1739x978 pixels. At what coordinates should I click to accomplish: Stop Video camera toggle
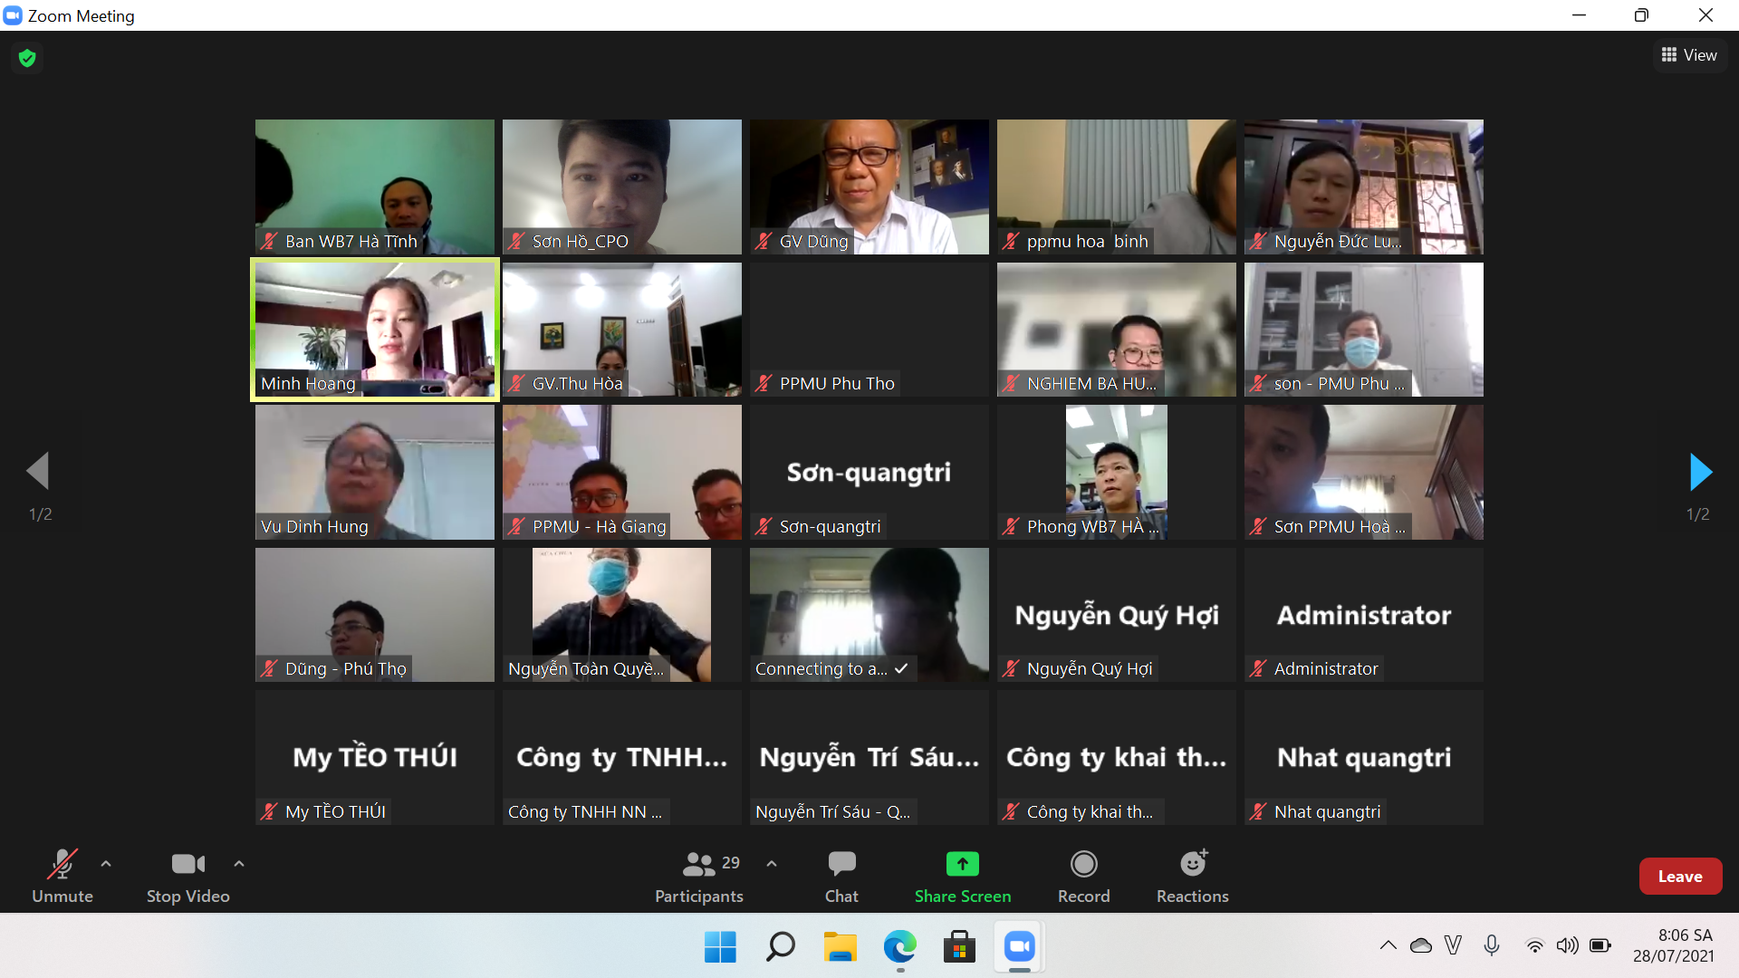click(188, 876)
